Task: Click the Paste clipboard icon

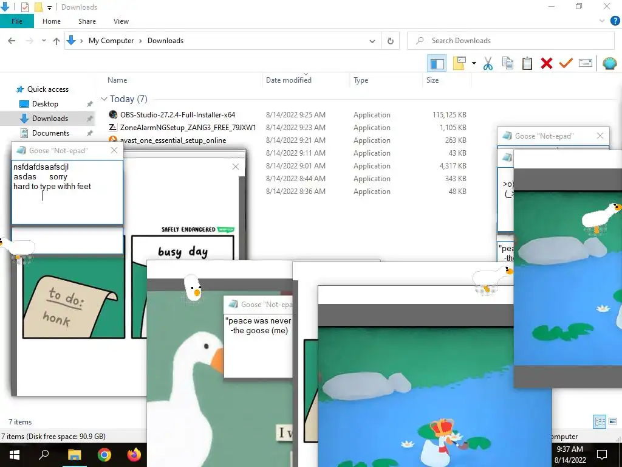Action: (x=527, y=63)
